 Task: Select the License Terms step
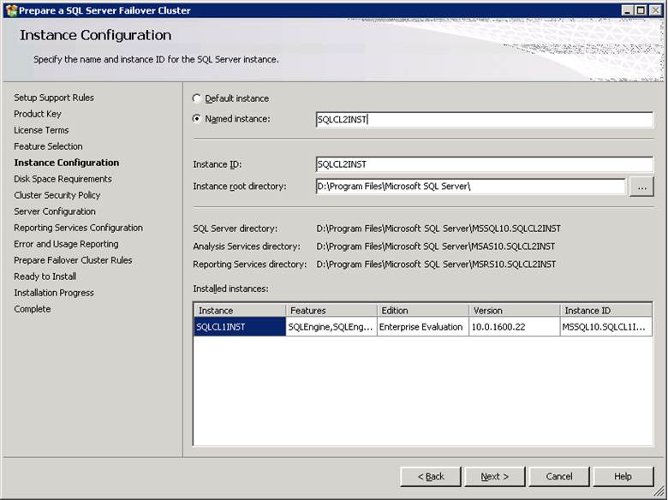pyautogui.click(x=41, y=130)
